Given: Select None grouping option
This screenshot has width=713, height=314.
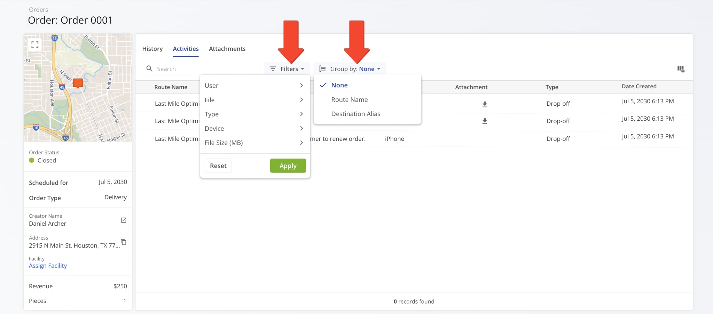Looking at the screenshot, I should (367, 85).
